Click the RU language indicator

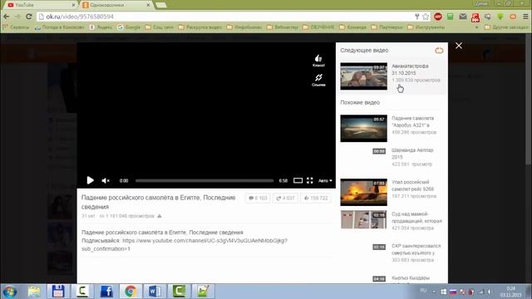pyautogui.click(x=423, y=291)
